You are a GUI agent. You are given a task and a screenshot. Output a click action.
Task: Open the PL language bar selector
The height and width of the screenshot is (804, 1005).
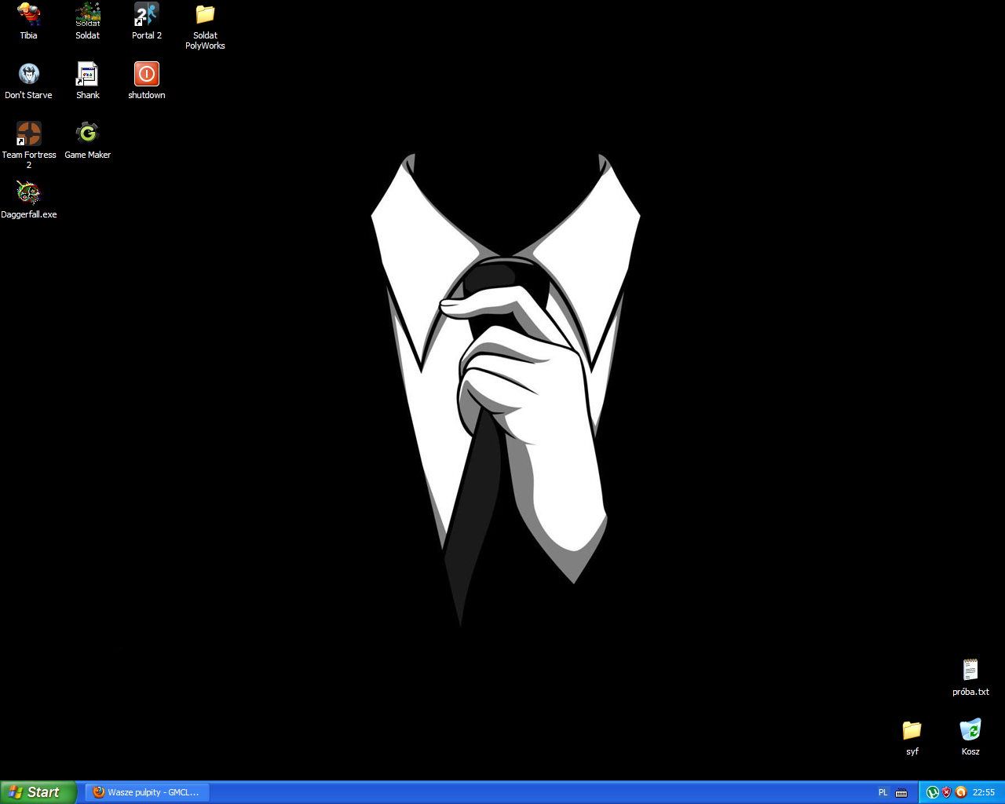coord(883,792)
